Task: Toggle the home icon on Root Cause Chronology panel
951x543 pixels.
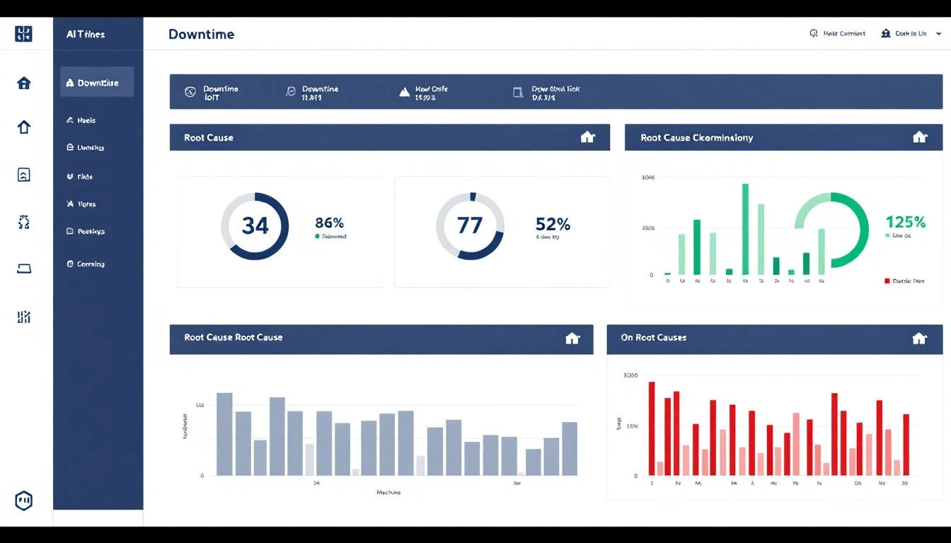Action: (919, 137)
